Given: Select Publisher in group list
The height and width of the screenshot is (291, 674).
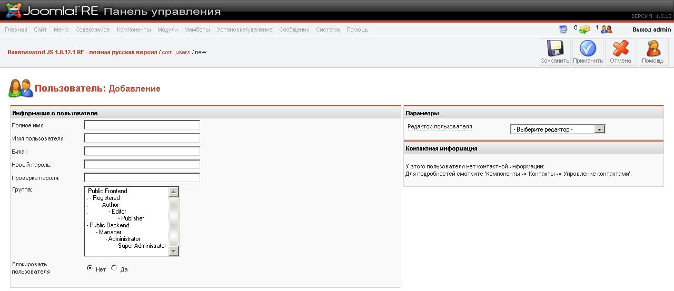Looking at the screenshot, I should coord(126,218).
